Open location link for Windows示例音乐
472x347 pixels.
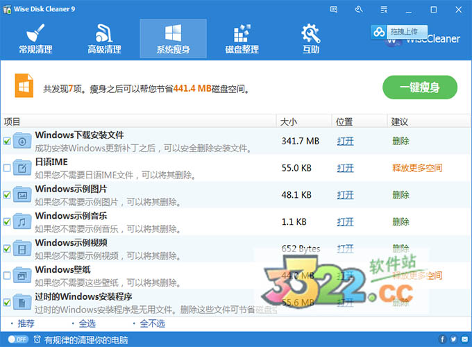click(345, 222)
